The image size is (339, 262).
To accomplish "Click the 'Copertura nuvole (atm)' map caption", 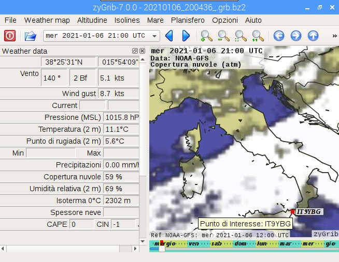I will pos(196,65).
